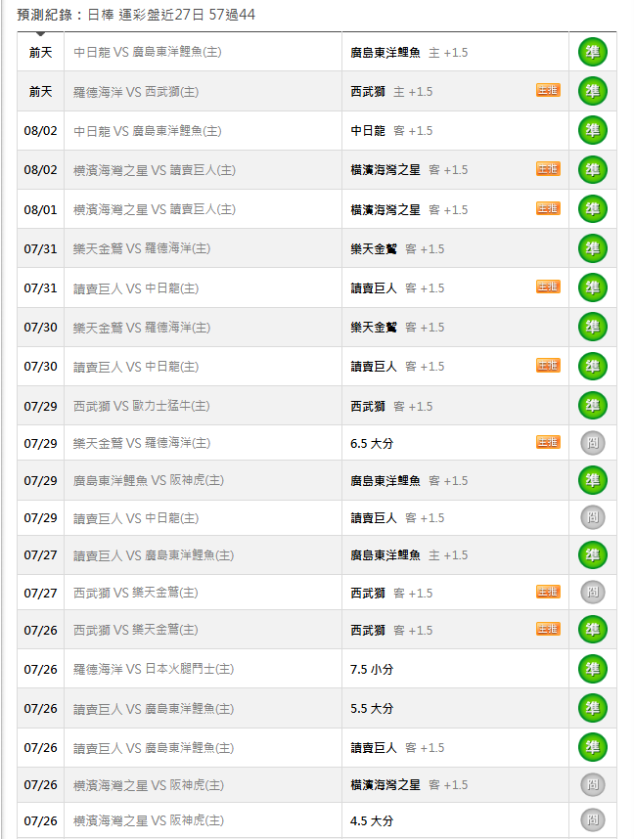Click 主推 badge in 08/02 橫濱海灣之星 row
Image resolution: width=634 pixels, height=839 pixels.
pos(548,168)
